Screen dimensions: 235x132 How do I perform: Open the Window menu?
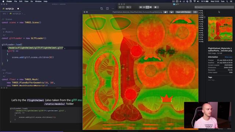[x=38, y=1]
